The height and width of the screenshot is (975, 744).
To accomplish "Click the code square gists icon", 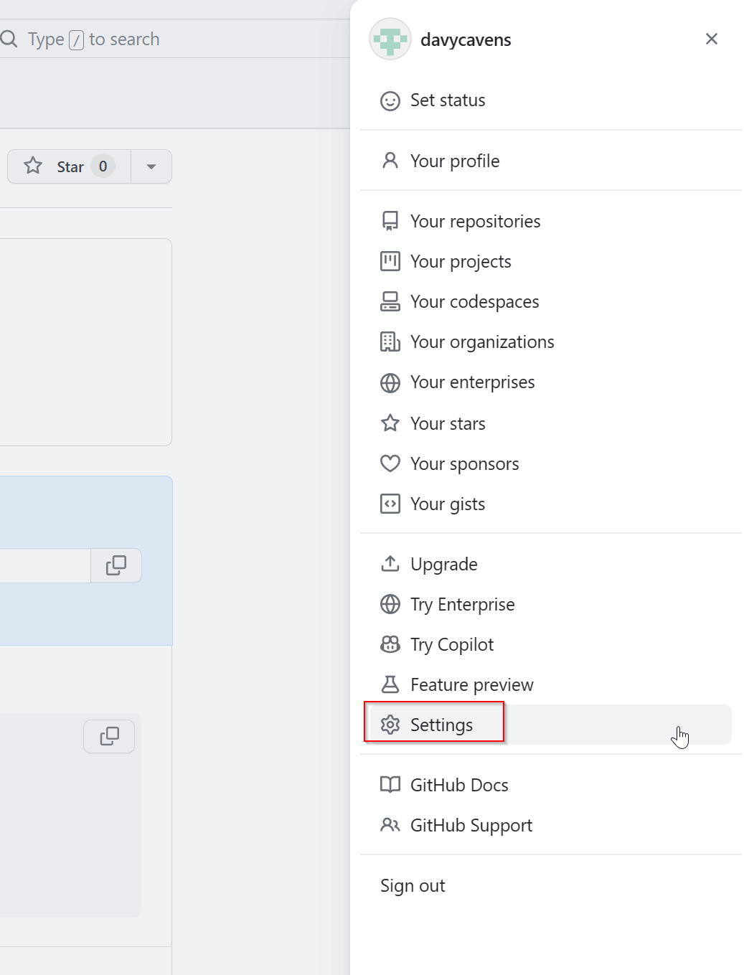I will click(390, 504).
